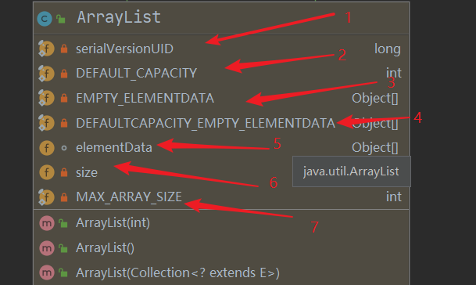
Task: Click the public icon beside ArrayList(Collection<? extends E>)
Action: (x=63, y=272)
